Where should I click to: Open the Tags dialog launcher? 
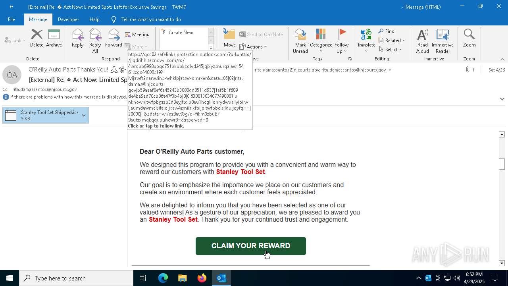pyautogui.click(x=350, y=59)
